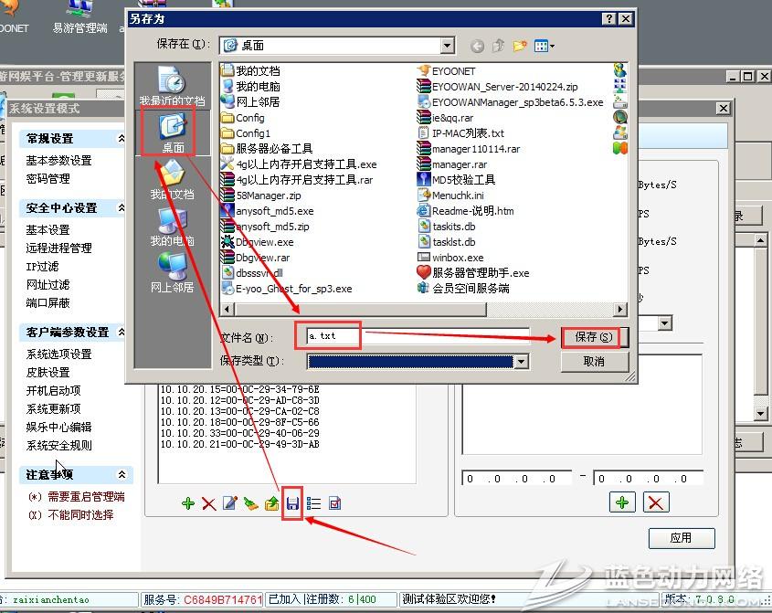Expand the 保存在 location dropdown
The height and width of the screenshot is (613, 772).
pos(447,46)
